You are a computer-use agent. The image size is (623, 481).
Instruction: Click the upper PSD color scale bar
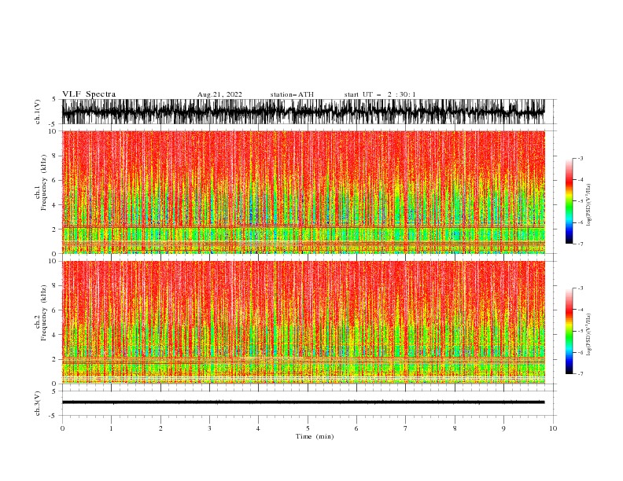(569, 201)
